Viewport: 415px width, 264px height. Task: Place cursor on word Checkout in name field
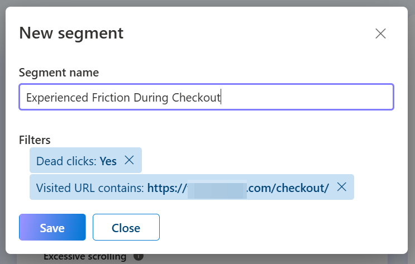[x=196, y=98]
